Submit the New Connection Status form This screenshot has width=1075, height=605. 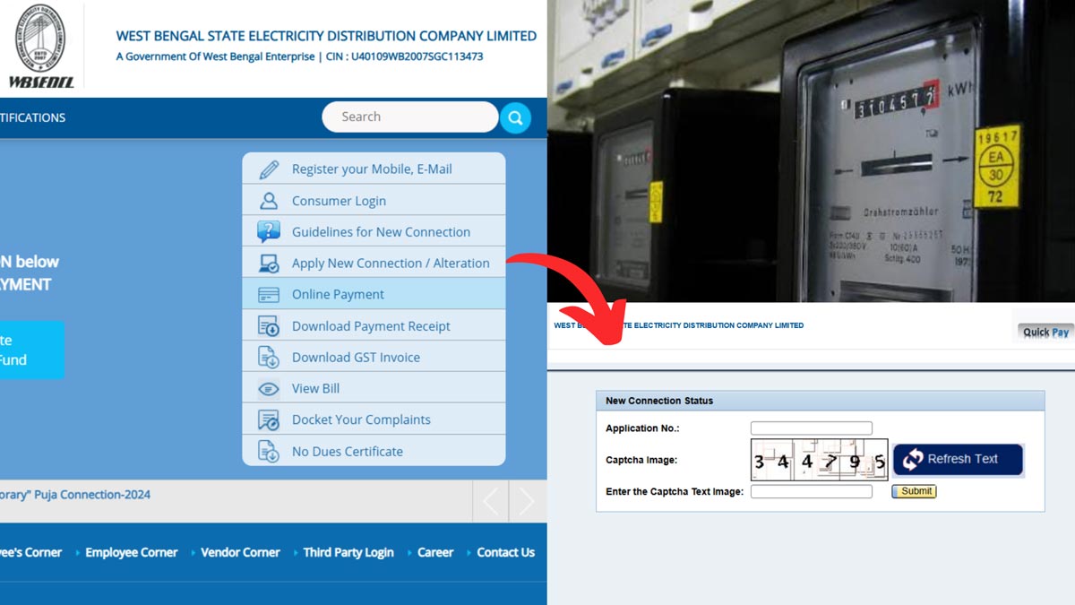tap(914, 491)
